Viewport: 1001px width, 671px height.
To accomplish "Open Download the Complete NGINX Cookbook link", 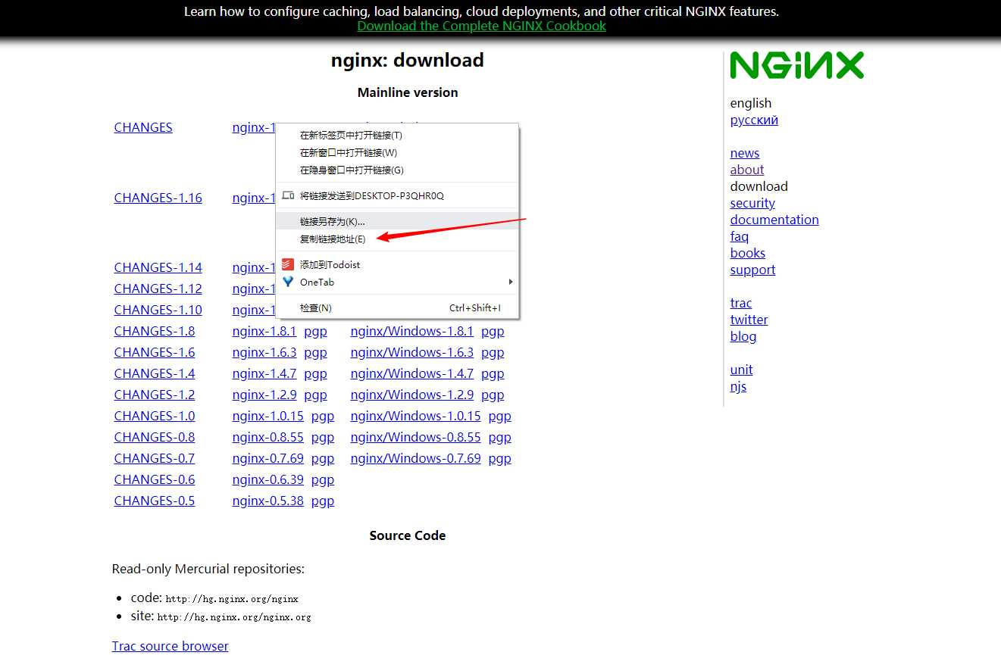I will pos(482,26).
